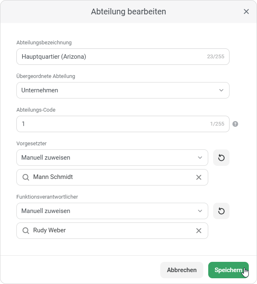257x284 pixels.
Task: Focus the Abteilungsbezeichnung text field
Action: click(x=111, y=57)
